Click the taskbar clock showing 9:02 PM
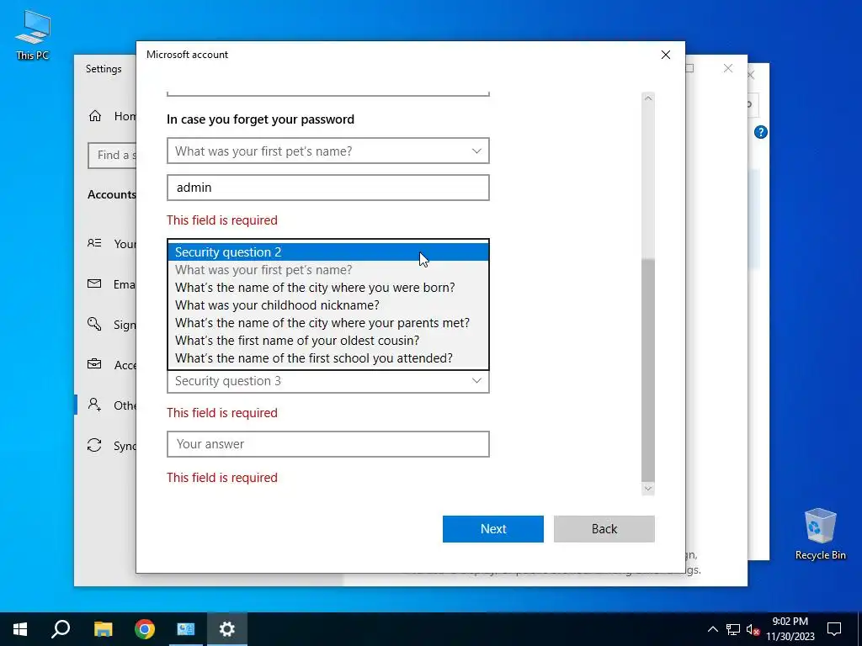The width and height of the screenshot is (862, 646). pyautogui.click(x=790, y=629)
